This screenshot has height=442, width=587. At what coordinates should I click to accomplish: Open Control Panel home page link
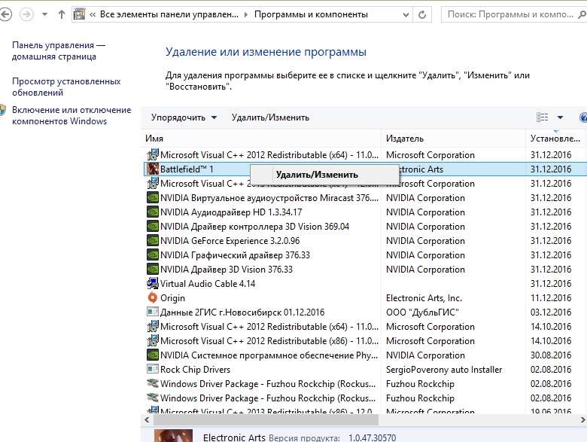click(x=59, y=50)
